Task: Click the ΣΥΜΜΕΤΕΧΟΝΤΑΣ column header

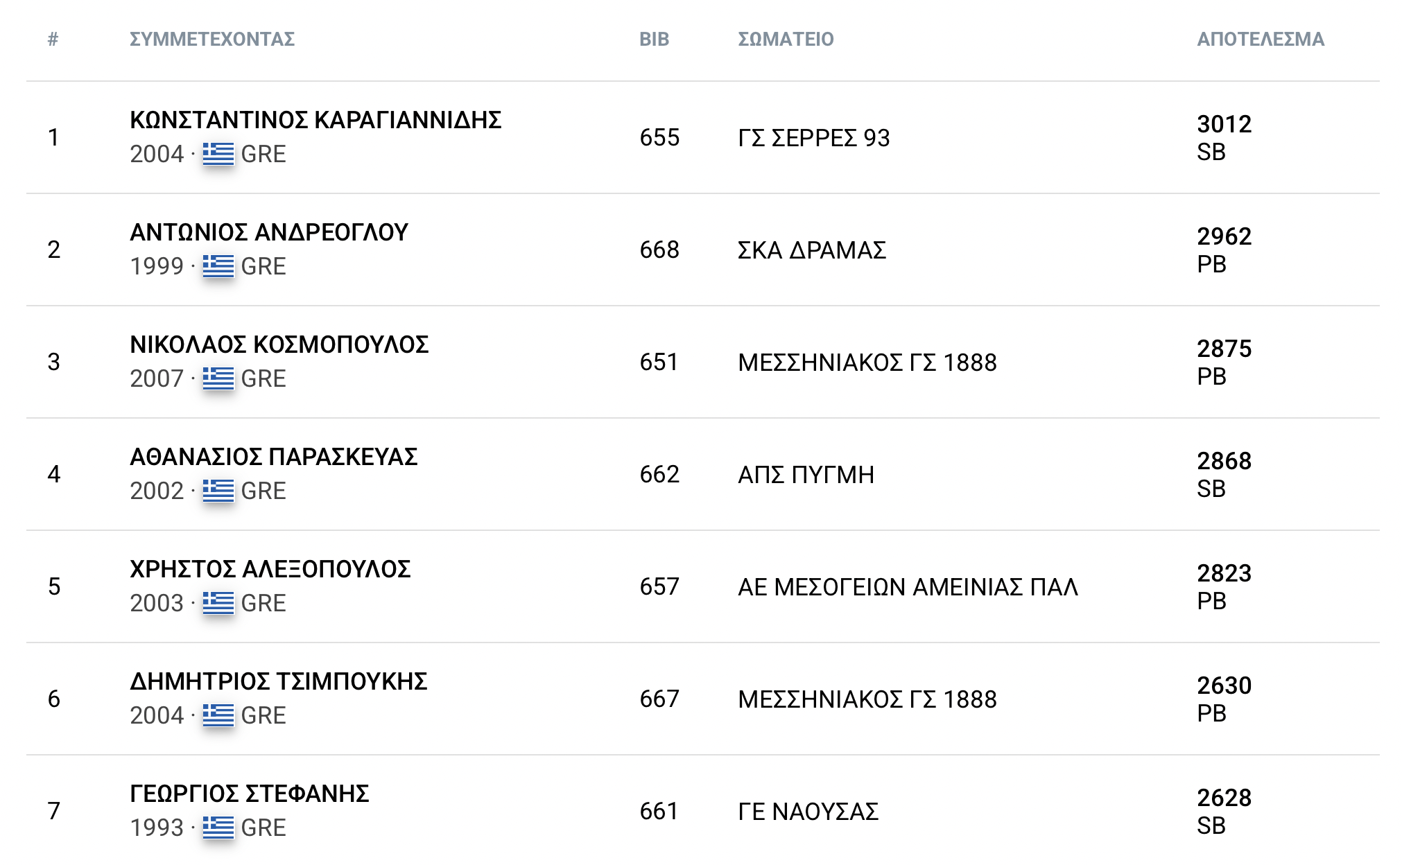Action: [212, 40]
